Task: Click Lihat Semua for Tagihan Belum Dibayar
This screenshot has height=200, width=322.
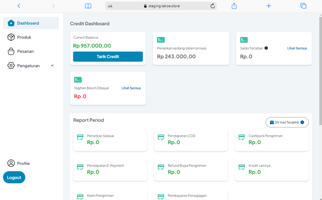Action: pyautogui.click(x=131, y=88)
